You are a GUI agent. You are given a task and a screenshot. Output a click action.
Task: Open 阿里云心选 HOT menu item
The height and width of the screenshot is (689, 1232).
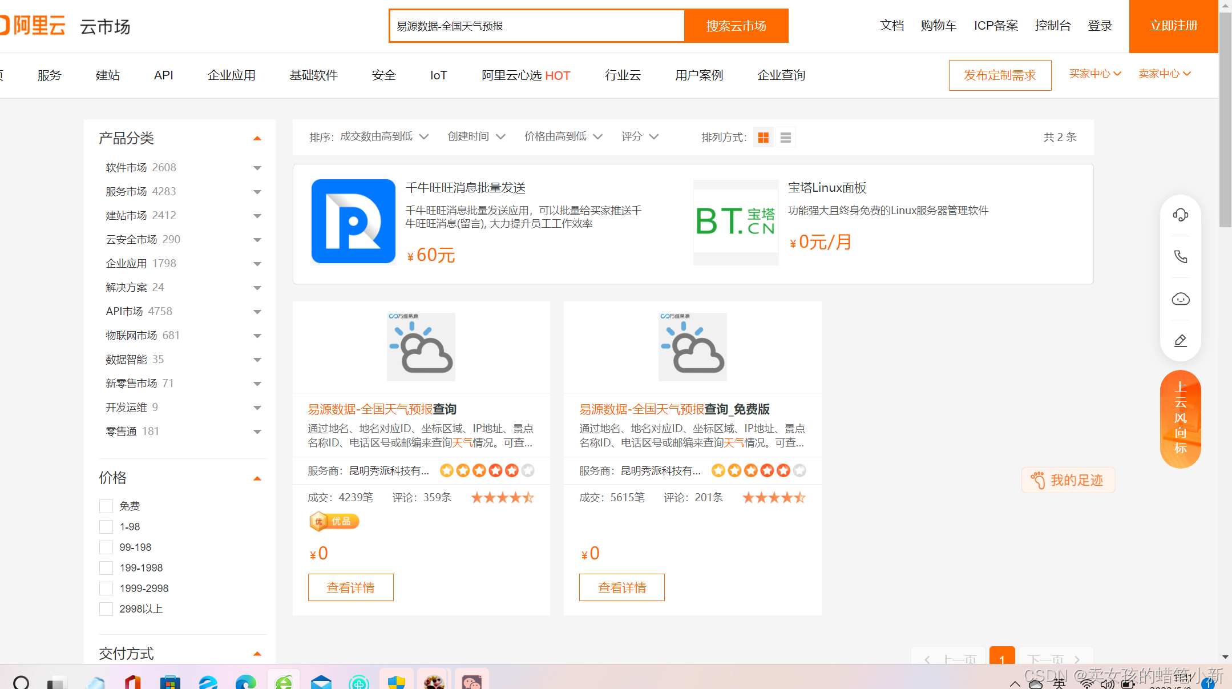tap(526, 75)
